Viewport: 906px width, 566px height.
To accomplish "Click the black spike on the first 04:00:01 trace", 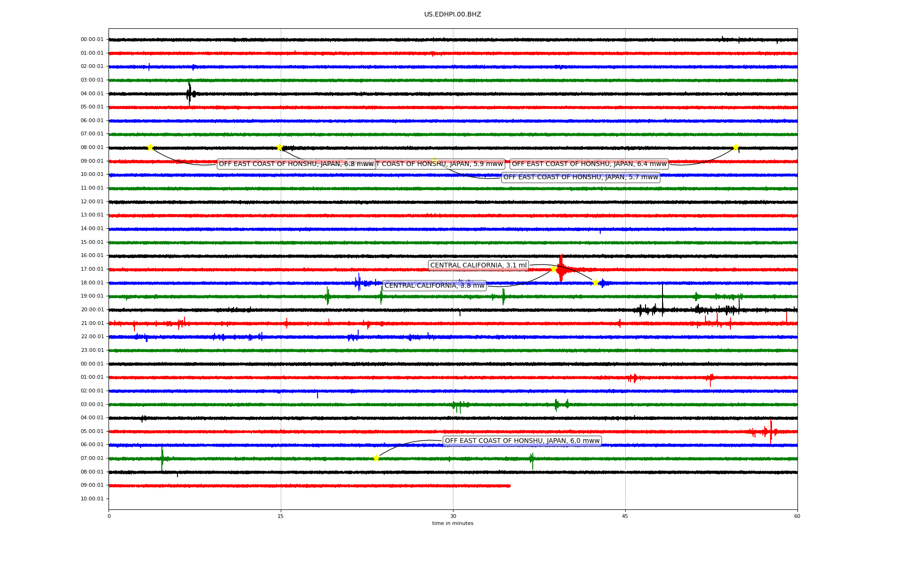I will (189, 94).
